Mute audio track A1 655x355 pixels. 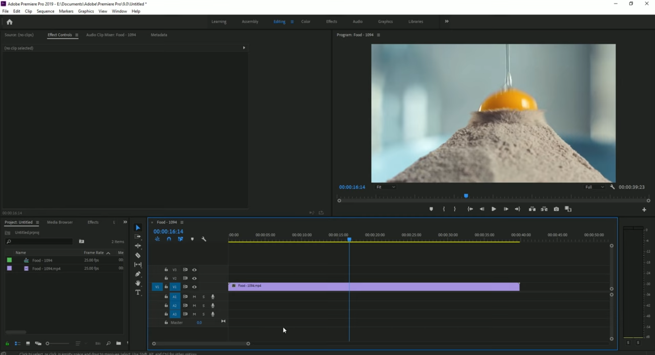(x=194, y=297)
